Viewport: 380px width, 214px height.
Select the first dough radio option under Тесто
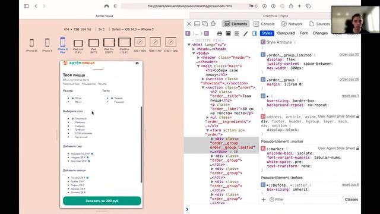(112, 98)
